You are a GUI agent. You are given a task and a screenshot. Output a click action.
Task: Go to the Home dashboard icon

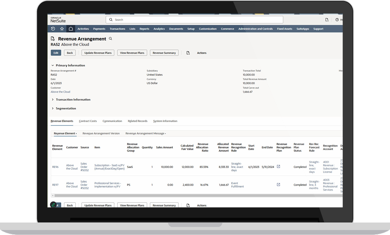[x=71, y=29]
